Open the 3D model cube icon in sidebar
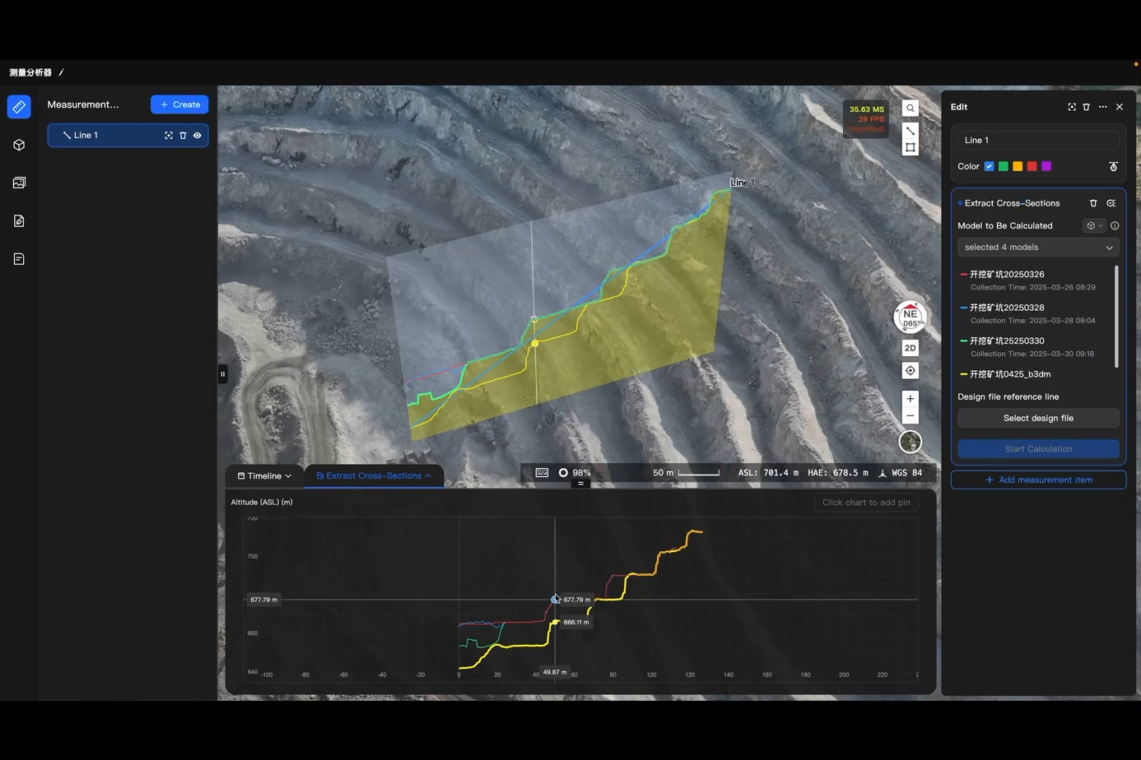 point(19,145)
